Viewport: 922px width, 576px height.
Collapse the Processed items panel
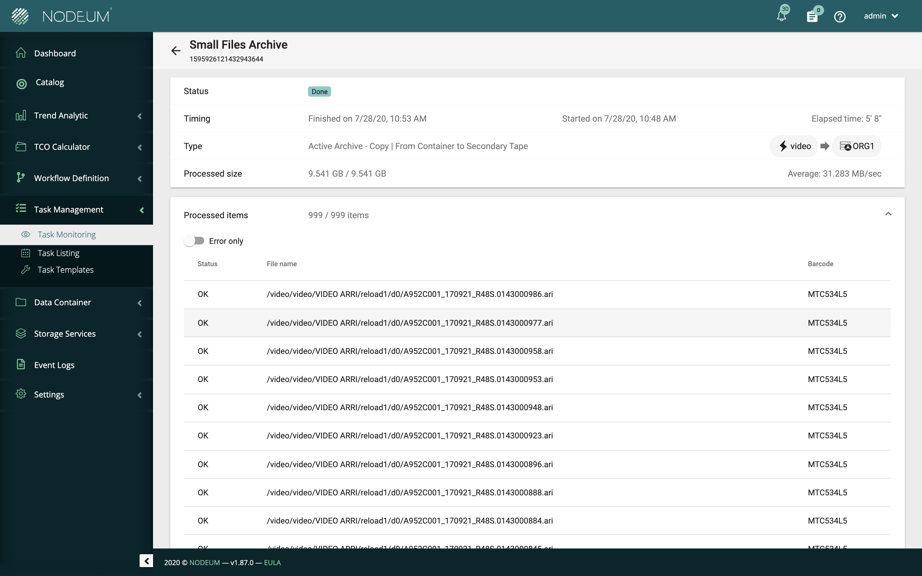tap(888, 214)
